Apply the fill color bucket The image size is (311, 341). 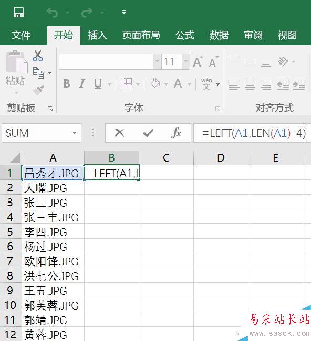tap(155, 83)
